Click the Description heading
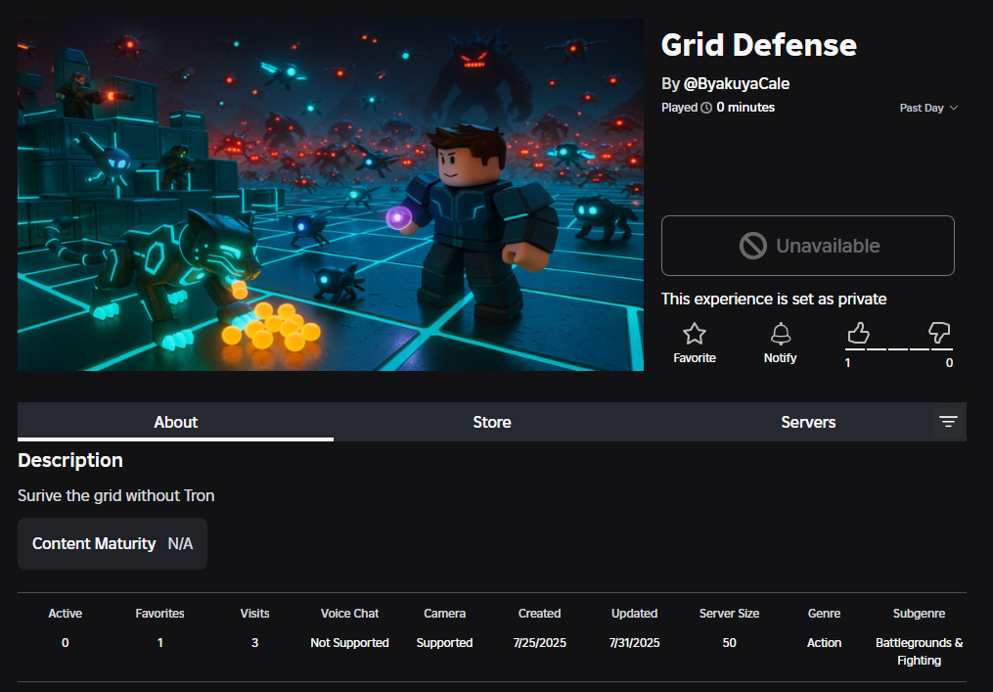Screen dimensions: 993x692 click(70, 460)
